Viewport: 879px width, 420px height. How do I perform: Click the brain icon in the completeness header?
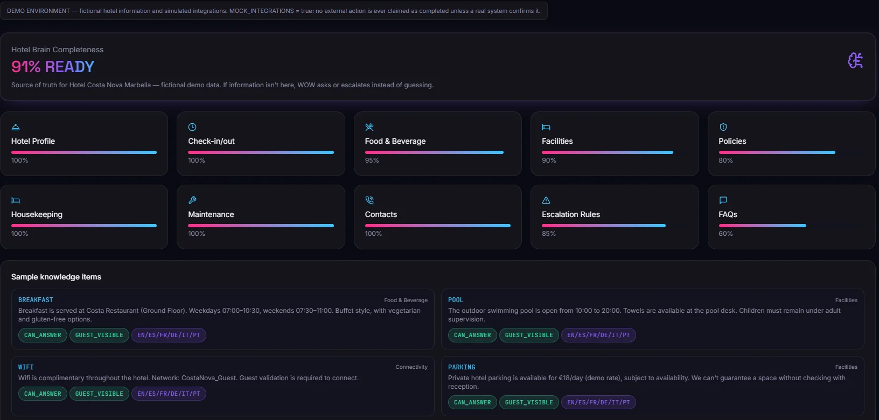pyautogui.click(x=855, y=60)
